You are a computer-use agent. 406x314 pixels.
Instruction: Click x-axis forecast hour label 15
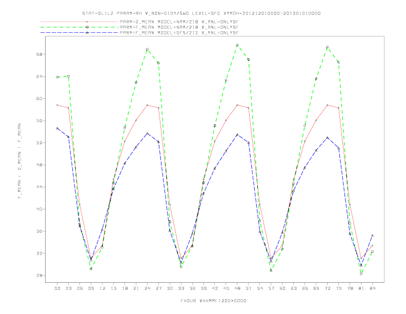(113, 288)
